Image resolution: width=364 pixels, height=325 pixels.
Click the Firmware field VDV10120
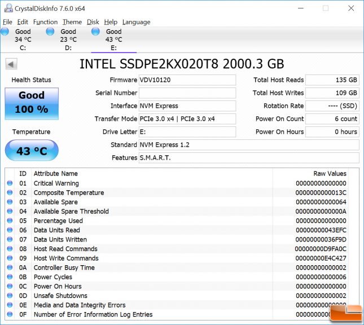tap(187, 80)
